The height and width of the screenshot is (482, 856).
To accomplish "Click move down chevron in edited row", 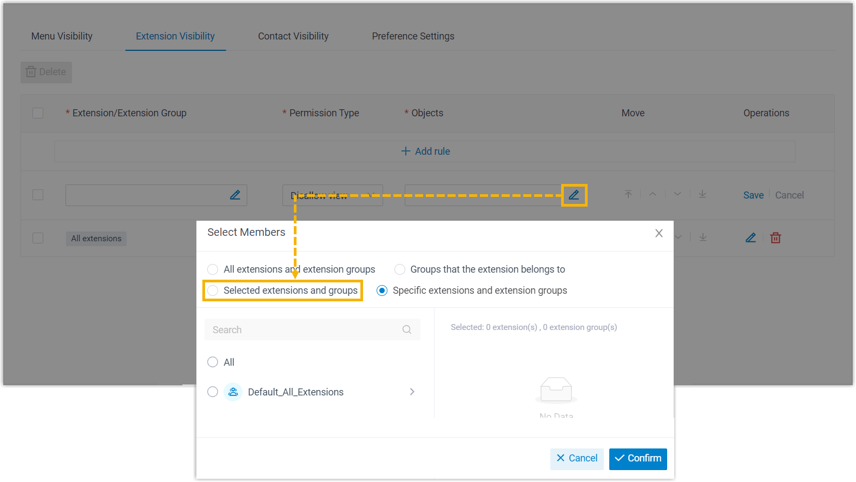I will pos(677,194).
